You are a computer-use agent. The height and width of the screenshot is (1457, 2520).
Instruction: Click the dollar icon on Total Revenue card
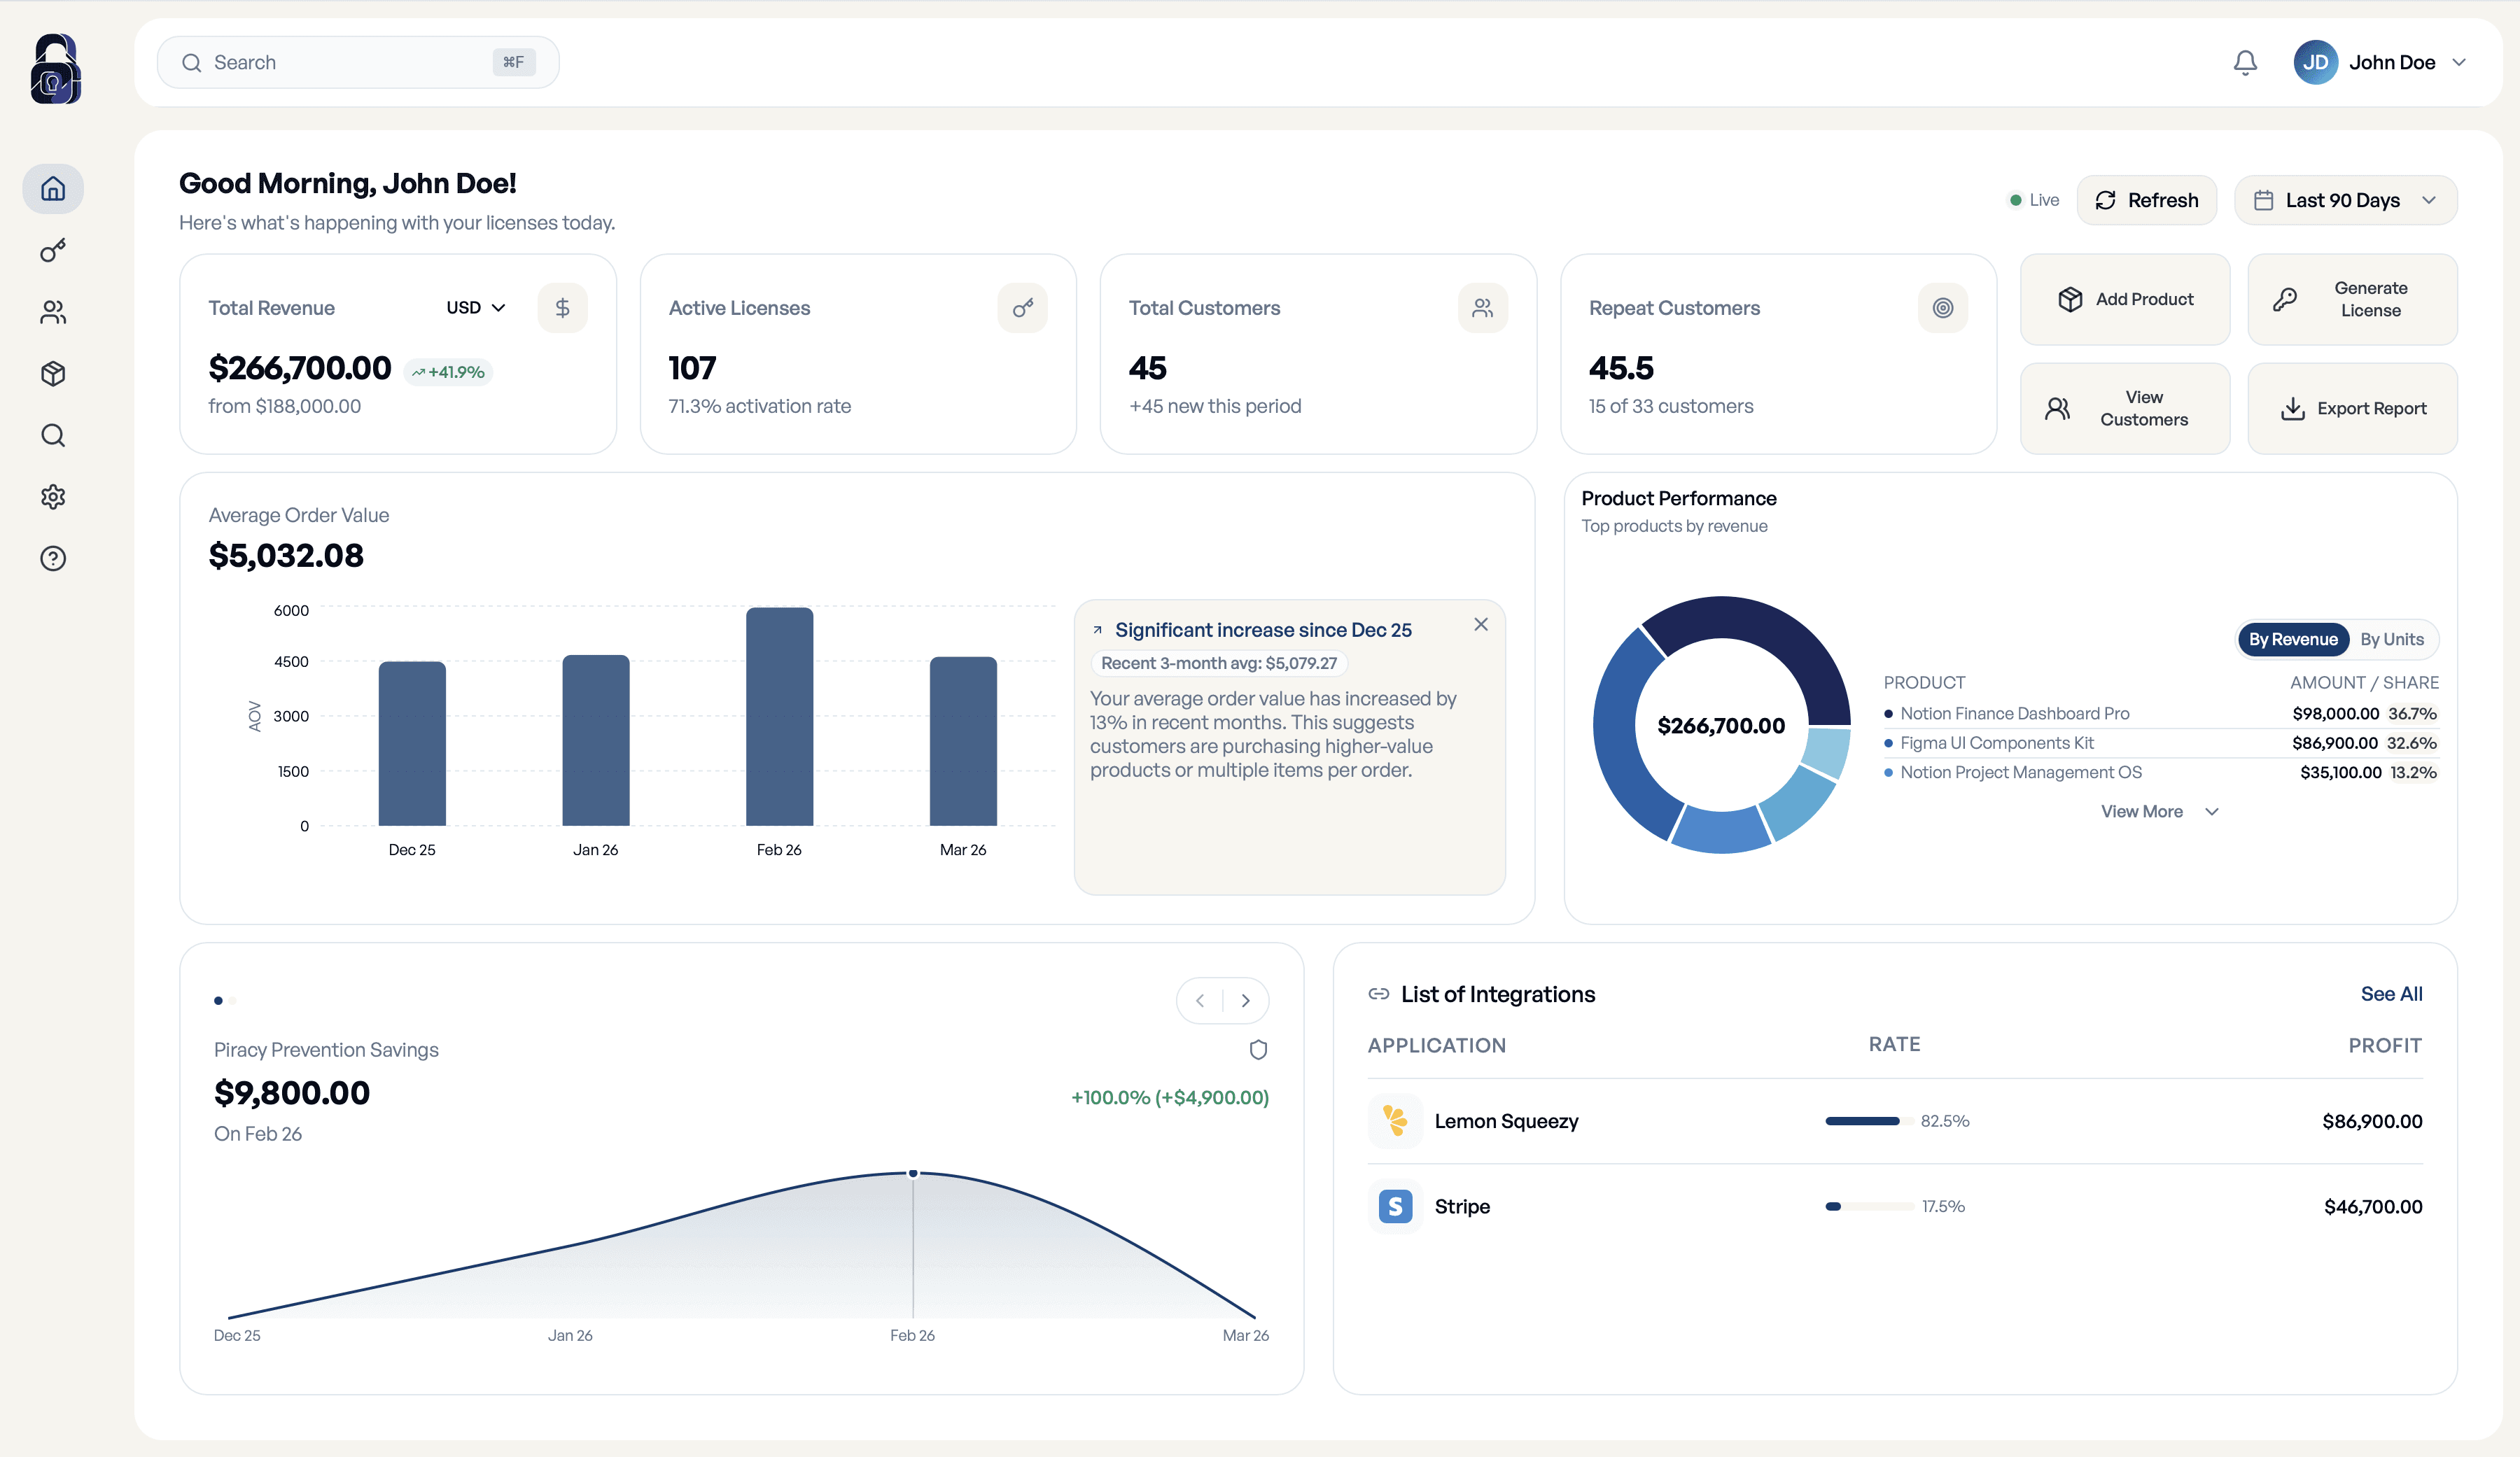tap(562, 308)
